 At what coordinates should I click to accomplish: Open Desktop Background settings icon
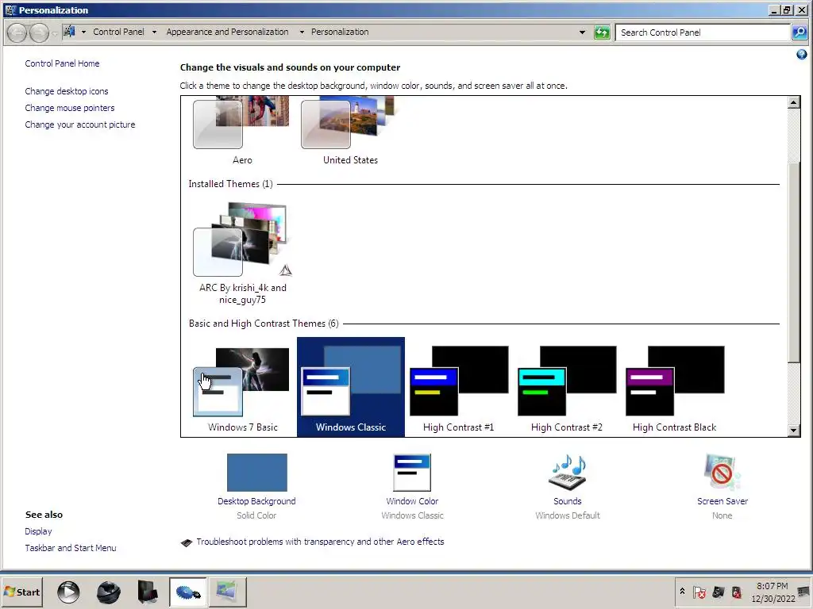[x=256, y=473]
